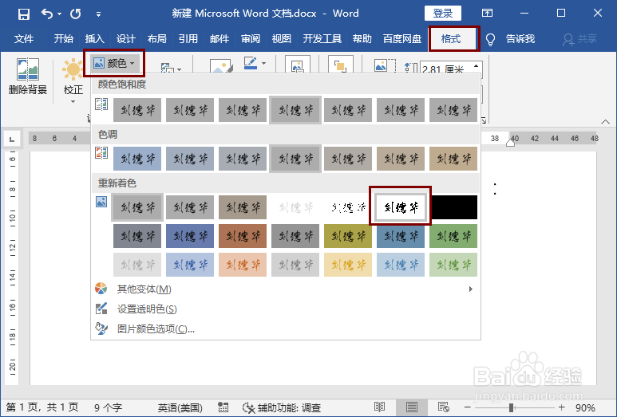Apply the dark orange recolor thumbnail
The image size is (617, 417).
243,236
